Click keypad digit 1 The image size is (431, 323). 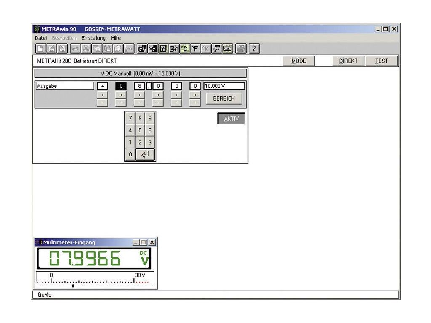pos(130,143)
